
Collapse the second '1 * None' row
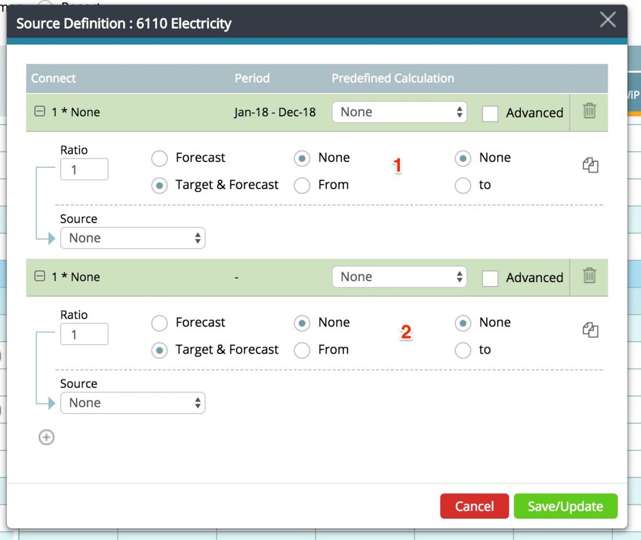point(39,277)
